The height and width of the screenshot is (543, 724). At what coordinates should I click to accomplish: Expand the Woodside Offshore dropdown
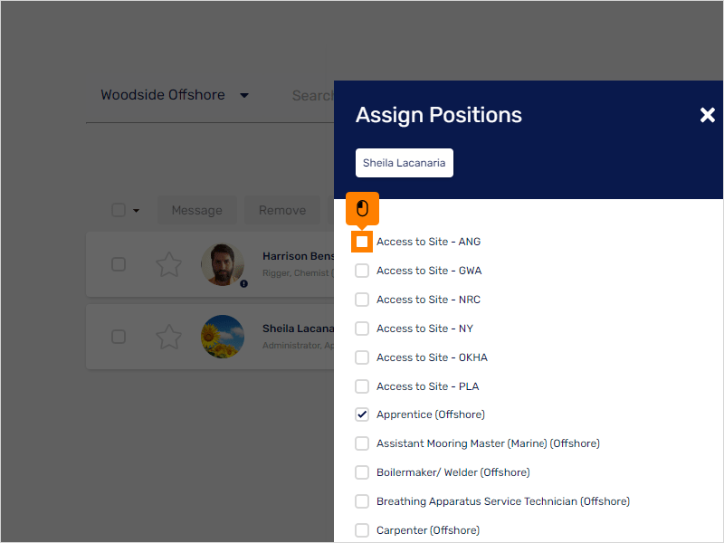coord(175,95)
